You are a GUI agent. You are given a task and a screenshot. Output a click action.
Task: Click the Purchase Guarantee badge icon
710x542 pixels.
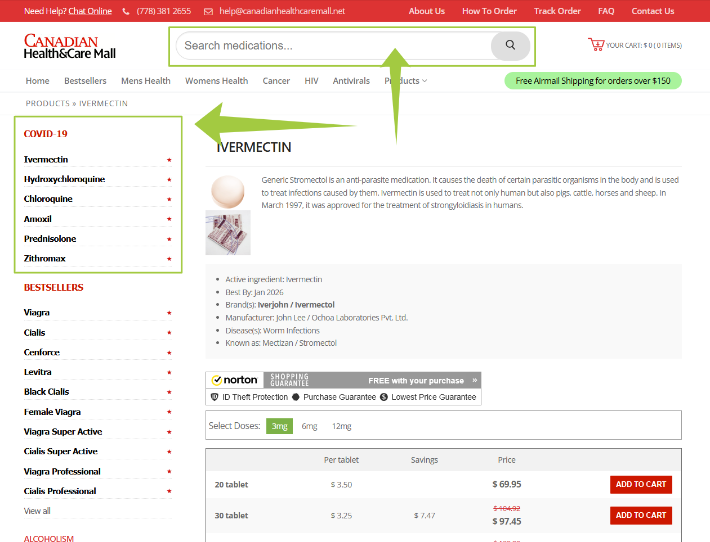[296, 397]
